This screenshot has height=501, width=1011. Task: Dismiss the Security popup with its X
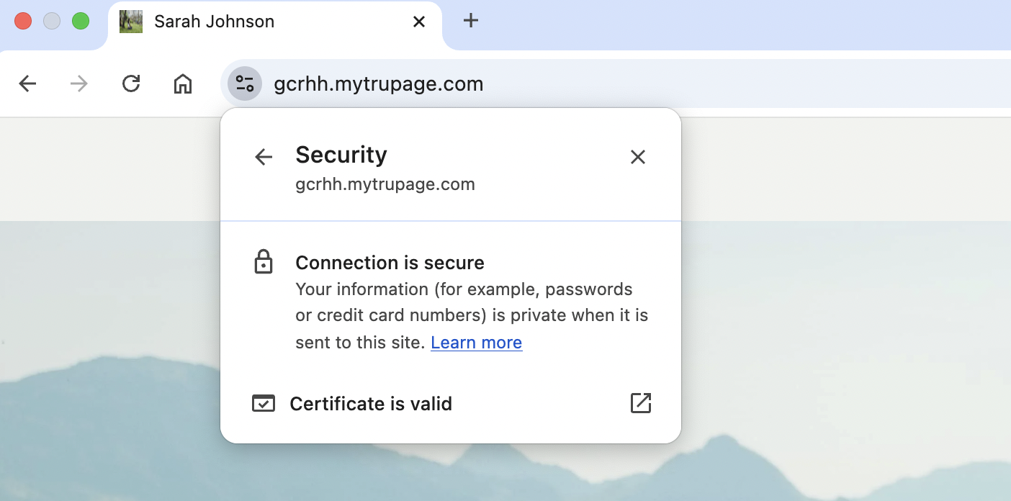(x=638, y=156)
